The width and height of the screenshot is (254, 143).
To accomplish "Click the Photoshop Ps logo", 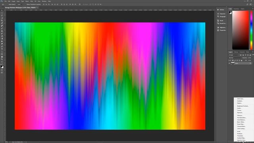I will coord(2,1).
